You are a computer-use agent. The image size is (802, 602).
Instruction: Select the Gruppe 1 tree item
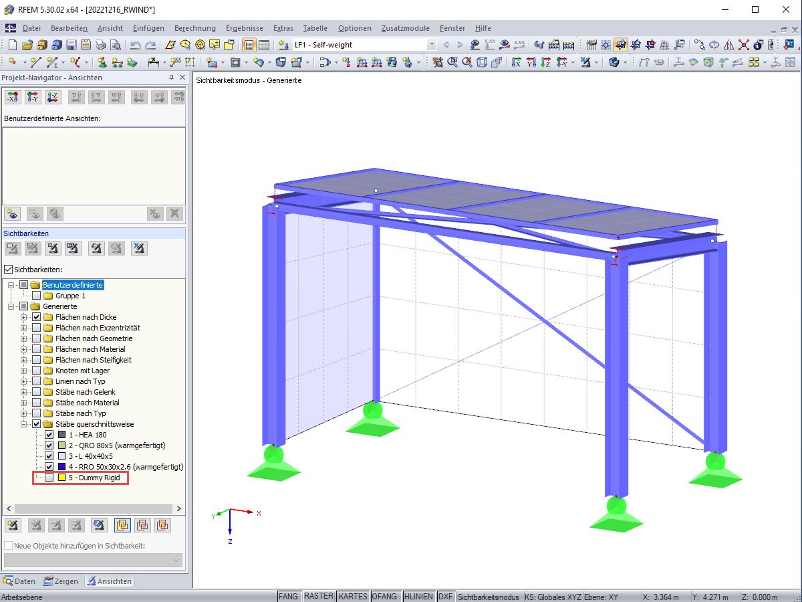tap(70, 296)
